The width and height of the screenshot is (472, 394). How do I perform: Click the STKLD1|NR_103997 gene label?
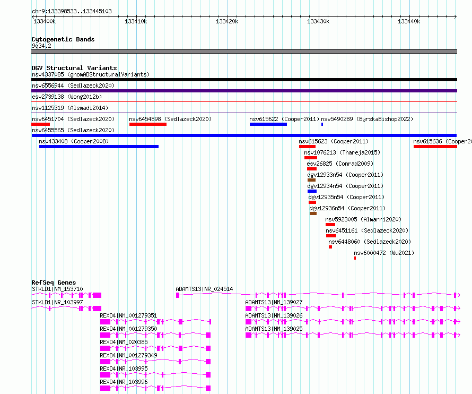pos(57,302)
